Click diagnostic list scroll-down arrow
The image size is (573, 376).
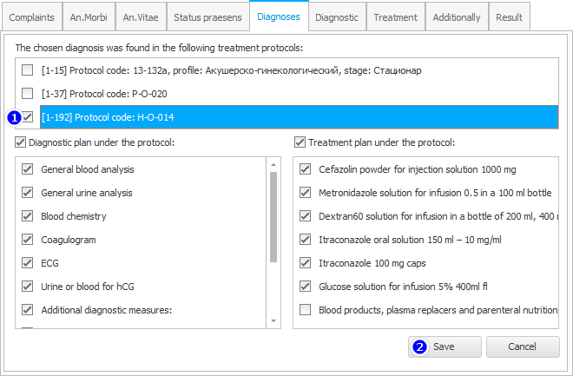pos(273,320)
